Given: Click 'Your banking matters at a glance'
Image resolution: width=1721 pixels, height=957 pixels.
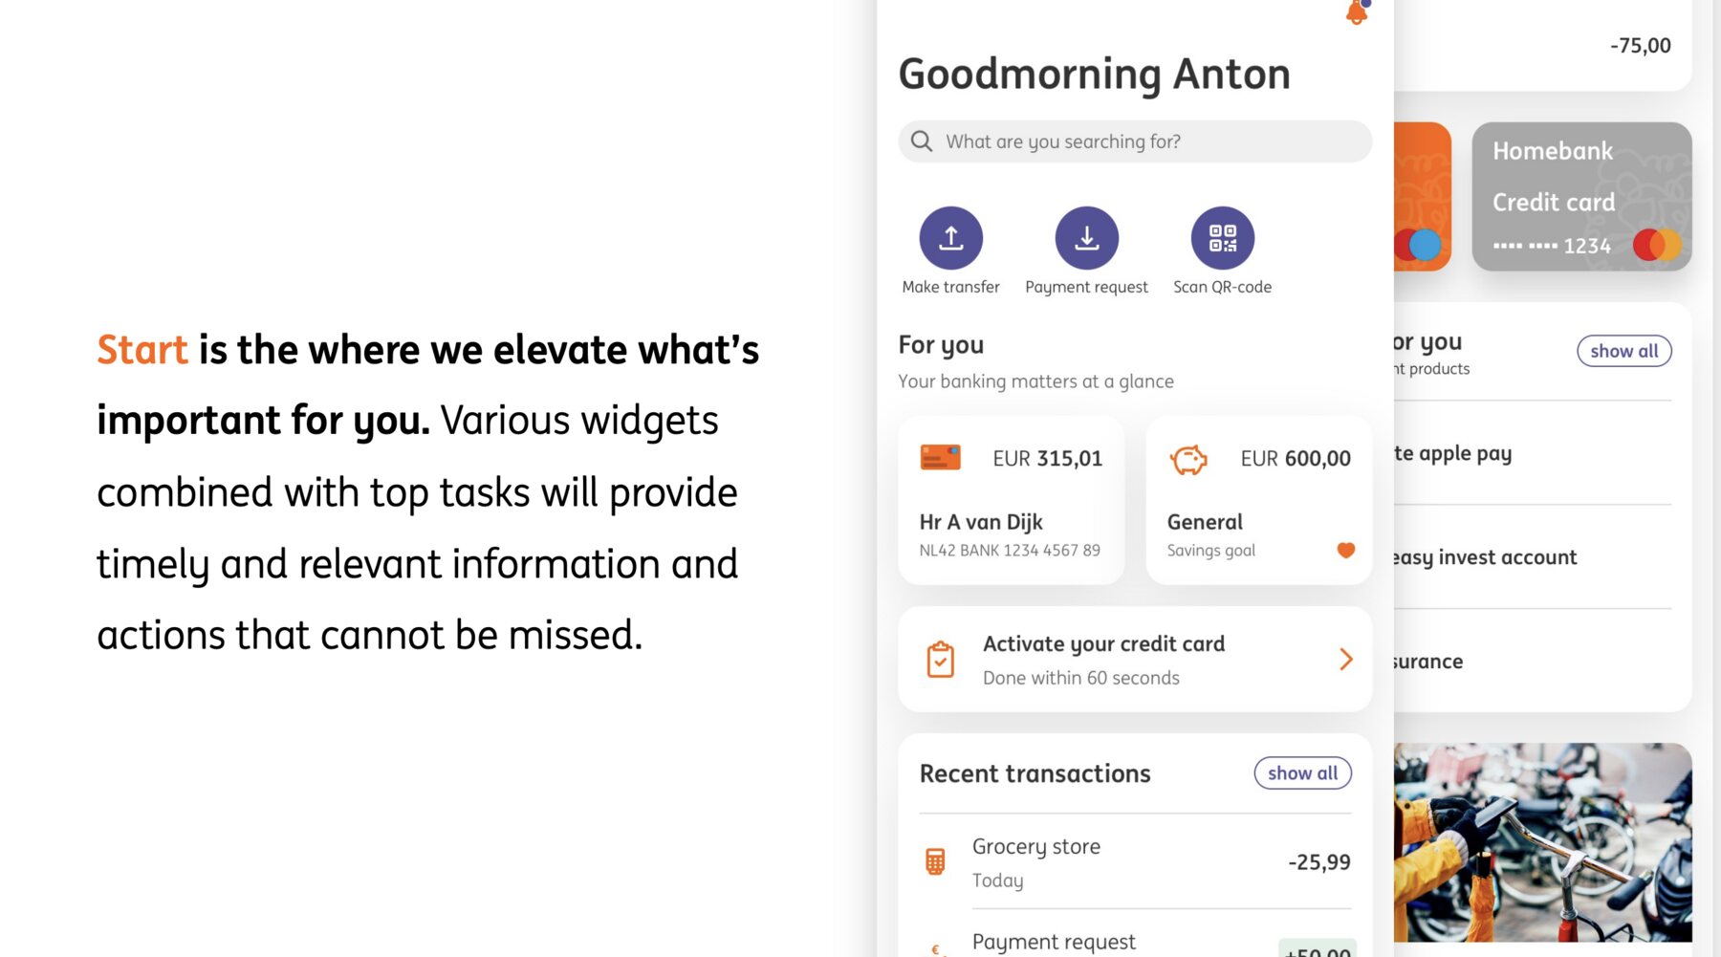Looking at the screenshot, I should click(1035, 381).
